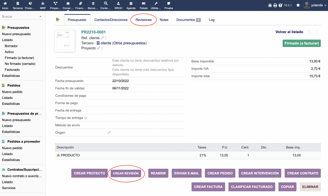328x196 pixels.
Task: Click the PRODUCTO line item
Action: coord(70,155)
